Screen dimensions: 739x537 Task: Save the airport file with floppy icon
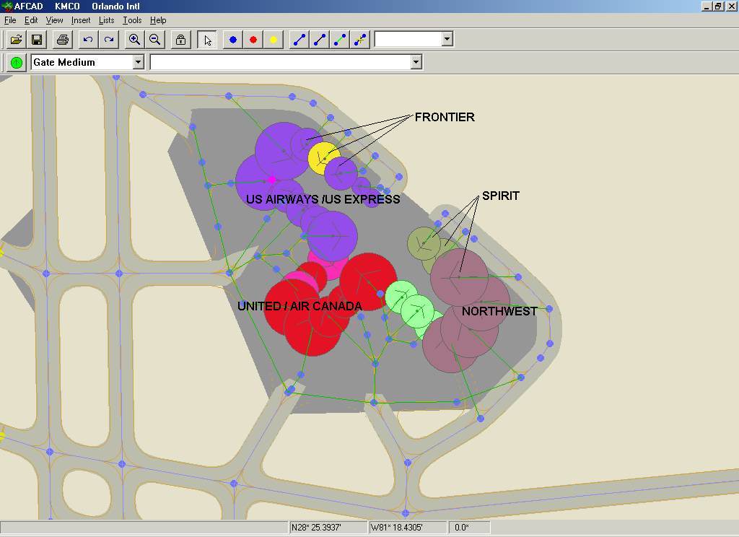(x=37, y=40)
